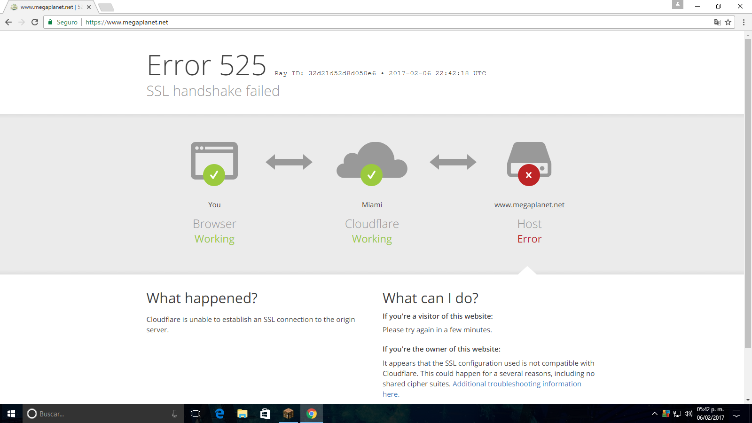Click the scrollbar up arrow
The image size is (752, 423).
[x=748, y=35]
